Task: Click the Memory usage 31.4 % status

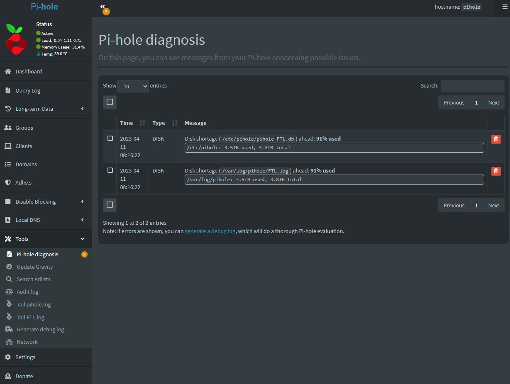Action: 61,47
